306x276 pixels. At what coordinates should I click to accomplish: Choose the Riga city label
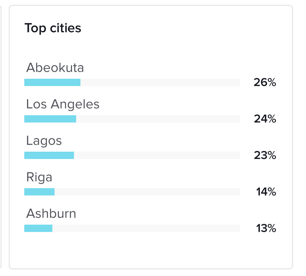[x=39, y=177]
